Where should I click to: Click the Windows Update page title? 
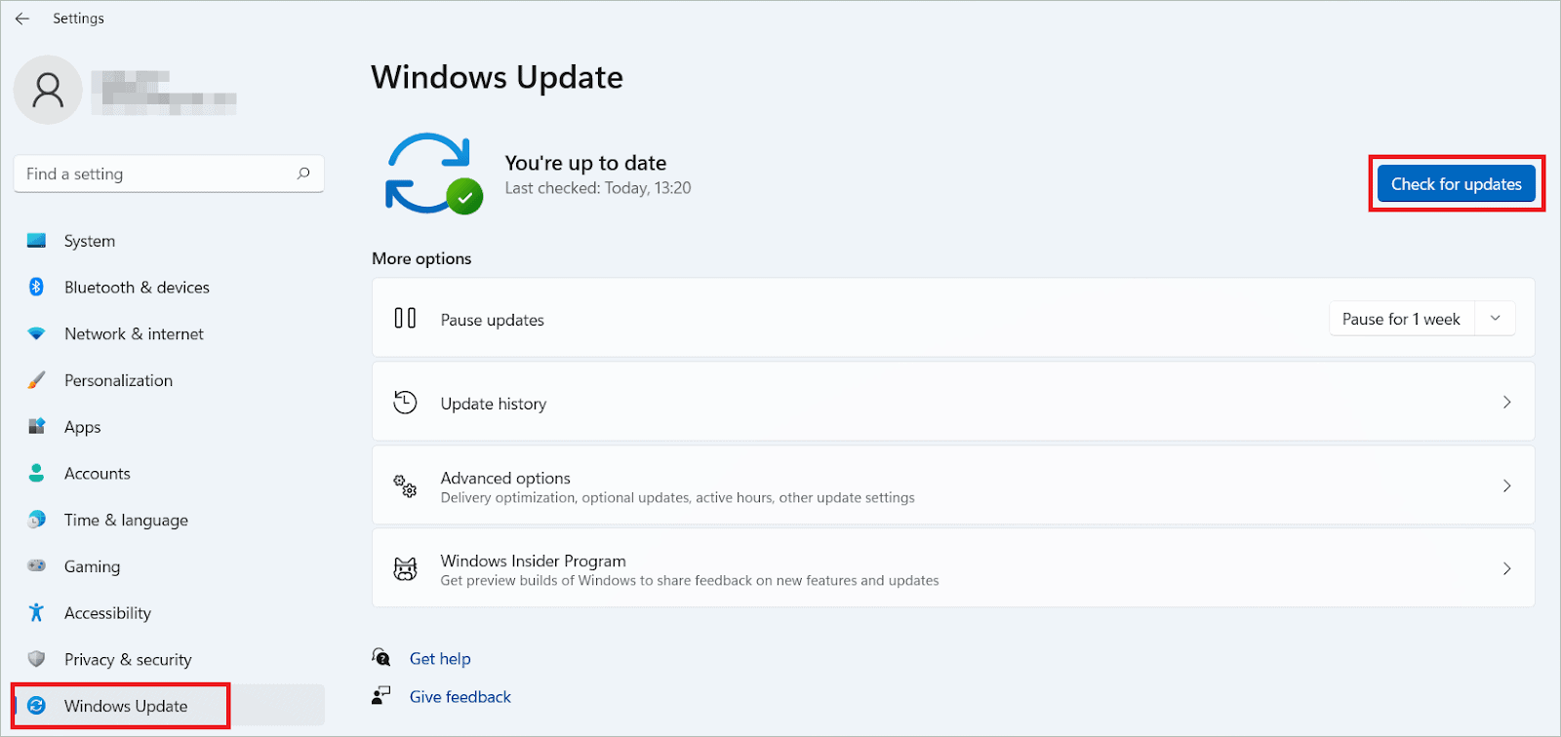click(x=497, y=77)
